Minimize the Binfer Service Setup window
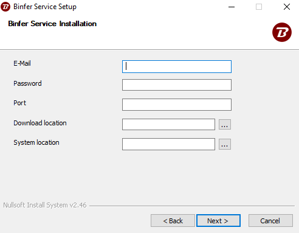Image resolution: width=299 pixels, height=233 pixels. tap(232, 7)
